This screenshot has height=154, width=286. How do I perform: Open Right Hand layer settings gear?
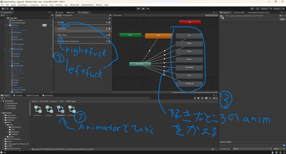pos(109,35)
